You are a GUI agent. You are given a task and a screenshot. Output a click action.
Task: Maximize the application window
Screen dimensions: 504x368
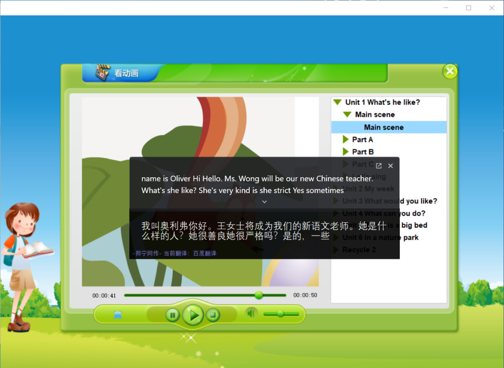tap(469, 8)
